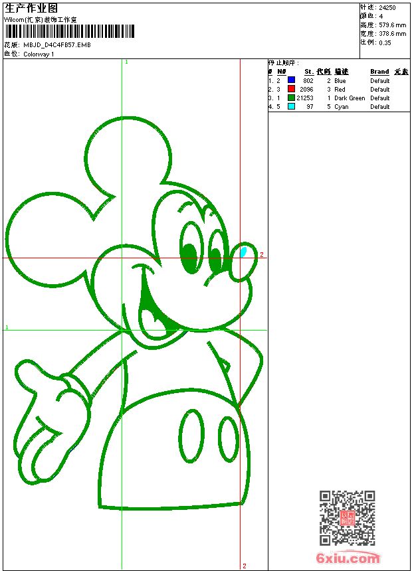The height and width of the screenshot is (571, 412).
Task: Click stitch count '802' in the Blue row
Action: click(x=308, y=81)
